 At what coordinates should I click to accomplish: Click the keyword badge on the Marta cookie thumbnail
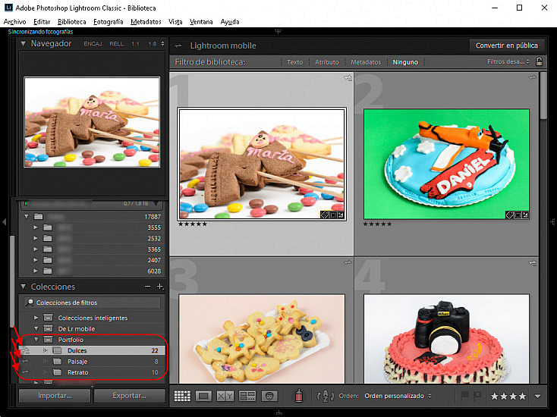pyautogui.click(x=325, y=215)
